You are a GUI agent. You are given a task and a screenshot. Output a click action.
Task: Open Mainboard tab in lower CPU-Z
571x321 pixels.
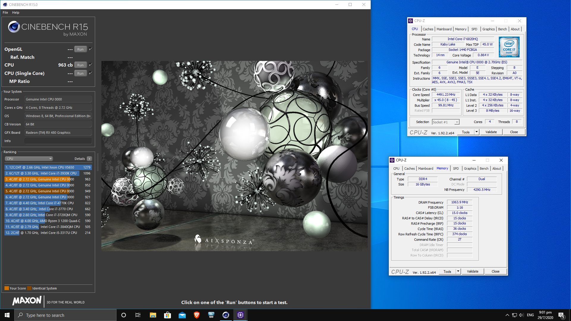426,169
